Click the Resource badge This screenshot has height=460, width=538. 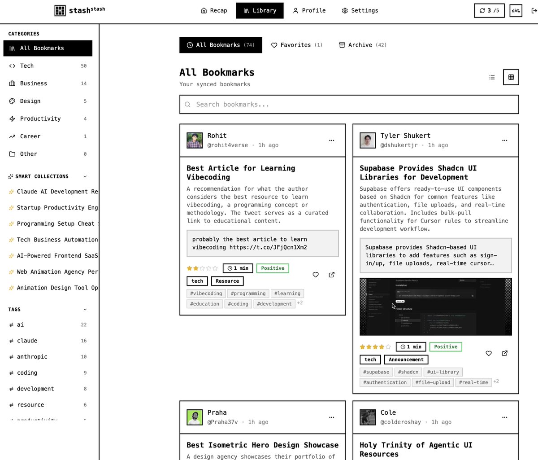[x=227, y=281]
